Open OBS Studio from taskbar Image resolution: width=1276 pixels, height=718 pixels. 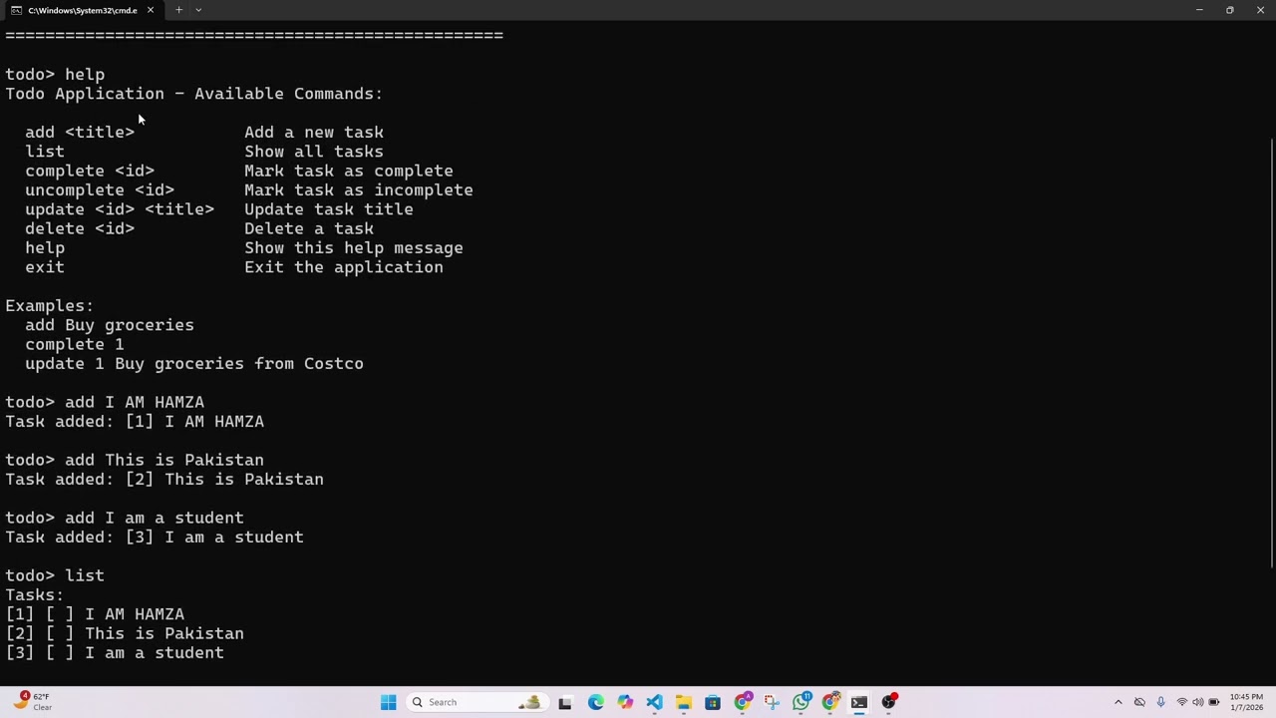889,702
